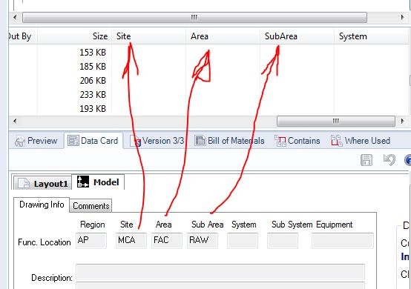411x289 pixels.
Task: Select the Layout1 configuration tab
Action: 43,183
